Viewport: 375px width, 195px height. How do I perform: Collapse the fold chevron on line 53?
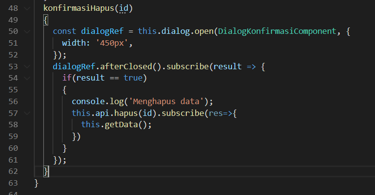pos(27,67)
